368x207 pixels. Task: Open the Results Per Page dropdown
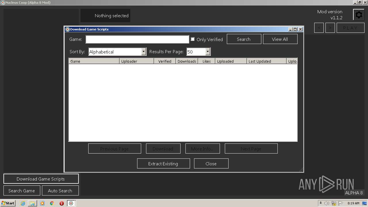pos(208,52)
